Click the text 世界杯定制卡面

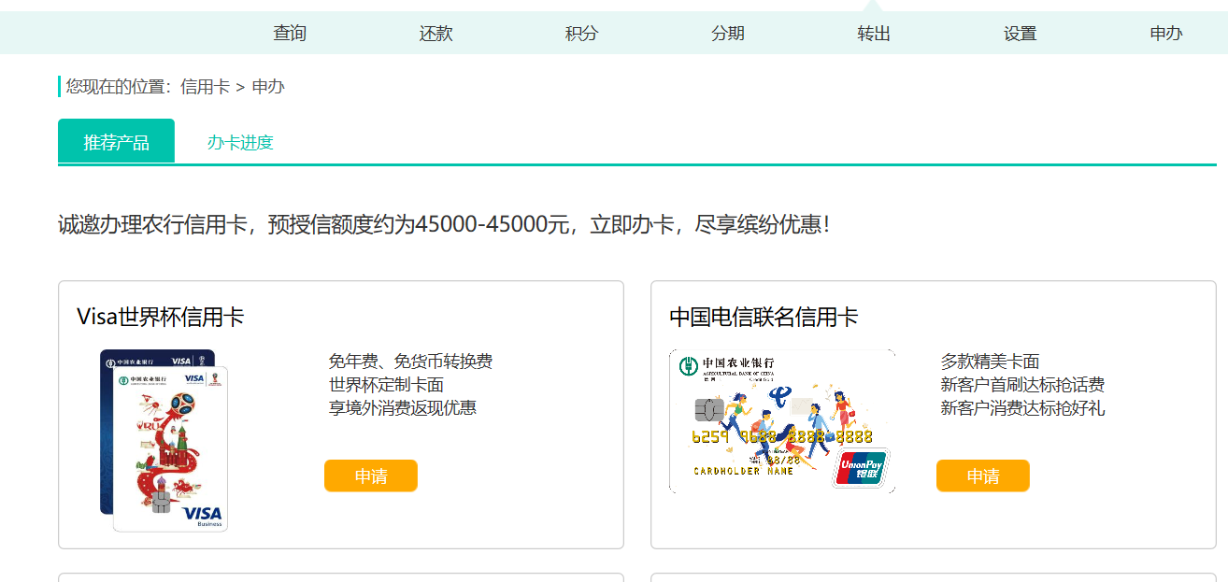coord(386,385)
